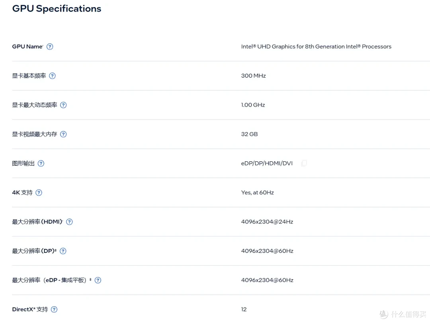Select the 4096x2304@60Hz value in the eDP row
This screenshot has width=430, height=323.
[267, 280]
